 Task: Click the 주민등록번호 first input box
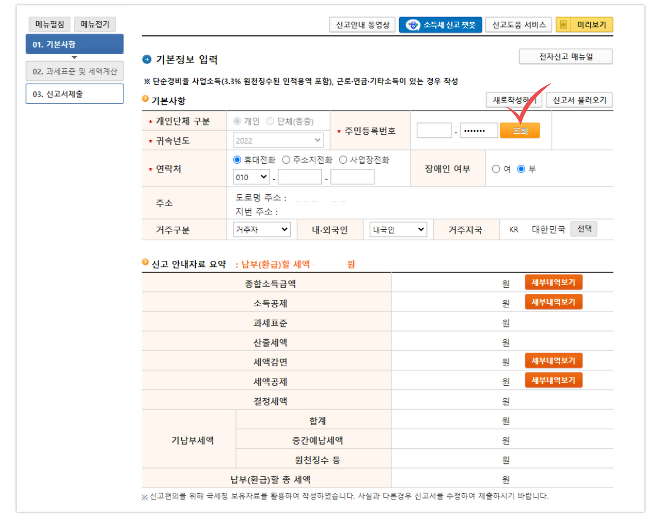tap(434, 130)
